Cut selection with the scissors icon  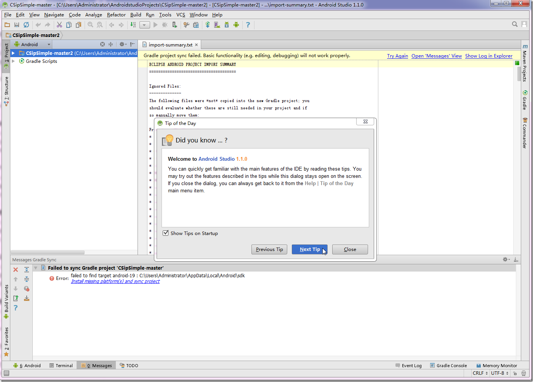(x=59, y=25)
